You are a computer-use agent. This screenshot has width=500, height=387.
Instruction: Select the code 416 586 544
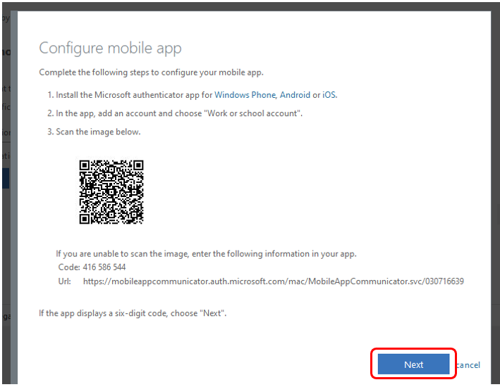click(104, 267)
